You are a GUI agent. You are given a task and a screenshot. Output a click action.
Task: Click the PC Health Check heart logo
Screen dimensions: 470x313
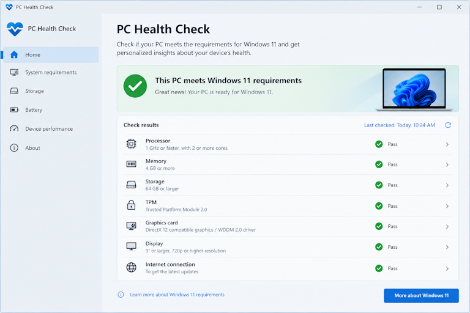click(15, 29)
